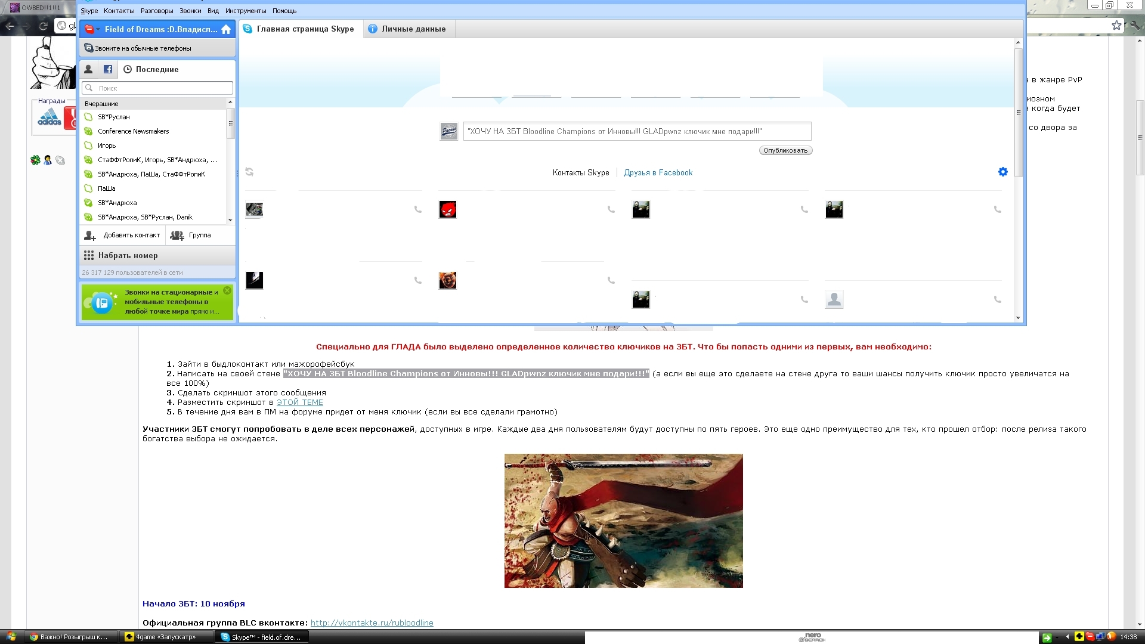Switch to the contacts list person icon
Image resolution: width=1145 pixels, height=644 pixels.
point(88,69)
